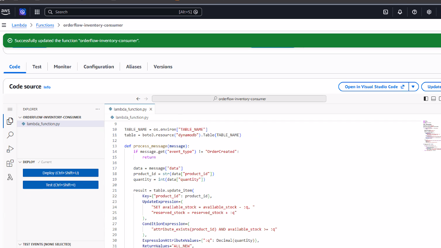The image size is (441, 248).
Task: Open the Versions tab
Action: 163,67
